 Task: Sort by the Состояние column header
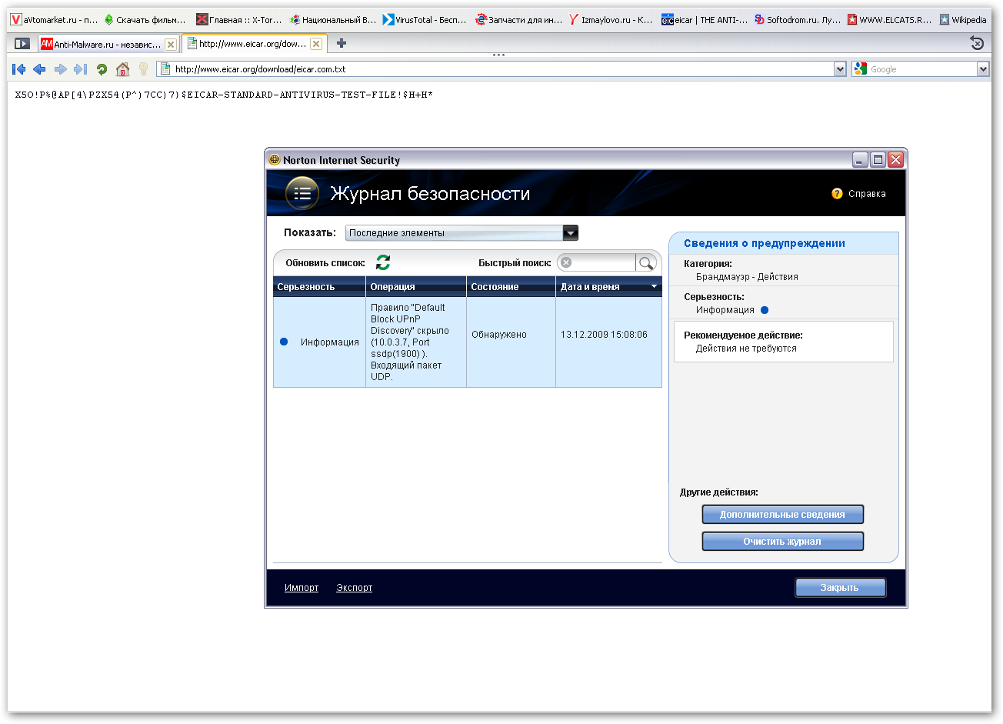tap(511, 287)
